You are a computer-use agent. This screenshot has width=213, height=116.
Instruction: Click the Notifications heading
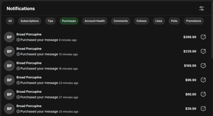[21, 9]
